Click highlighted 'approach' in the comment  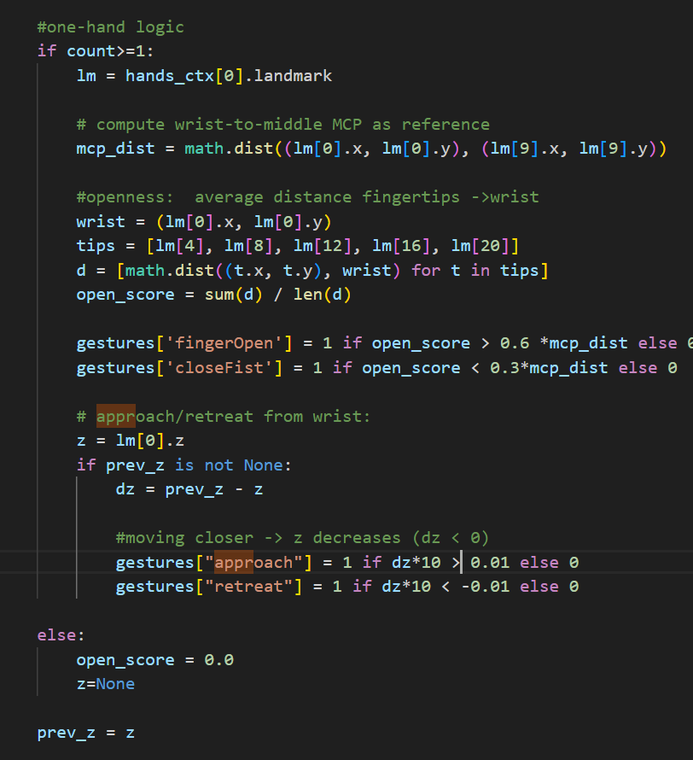(135, 417)
